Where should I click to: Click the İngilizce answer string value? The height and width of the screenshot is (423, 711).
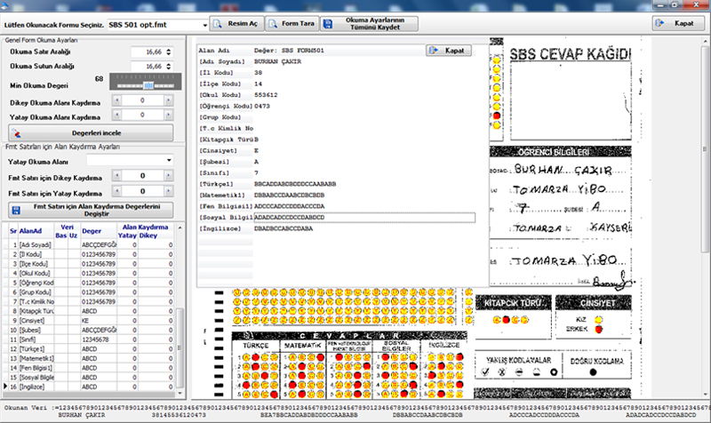tap(284, 228)
